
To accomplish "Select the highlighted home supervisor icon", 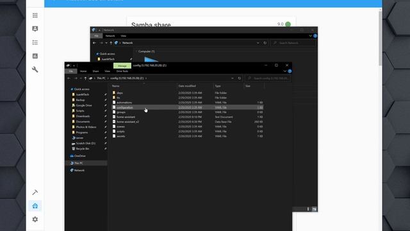I will pos(35,206).
